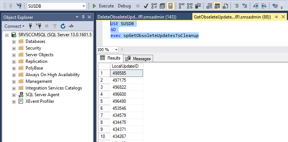Click Disconnect plug icon in Object Explorer
Screen dimensions: 288x142
coord(39,26)
